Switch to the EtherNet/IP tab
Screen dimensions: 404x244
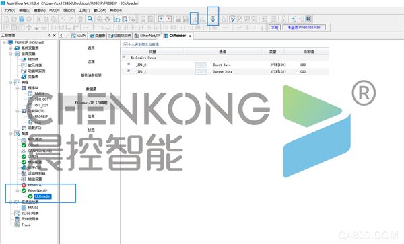(x=147, y=36)
